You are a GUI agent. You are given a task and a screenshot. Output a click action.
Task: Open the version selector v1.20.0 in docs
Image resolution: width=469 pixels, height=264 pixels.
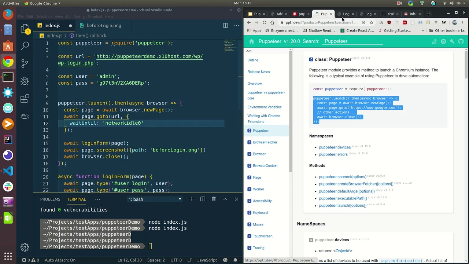(292, 41)
